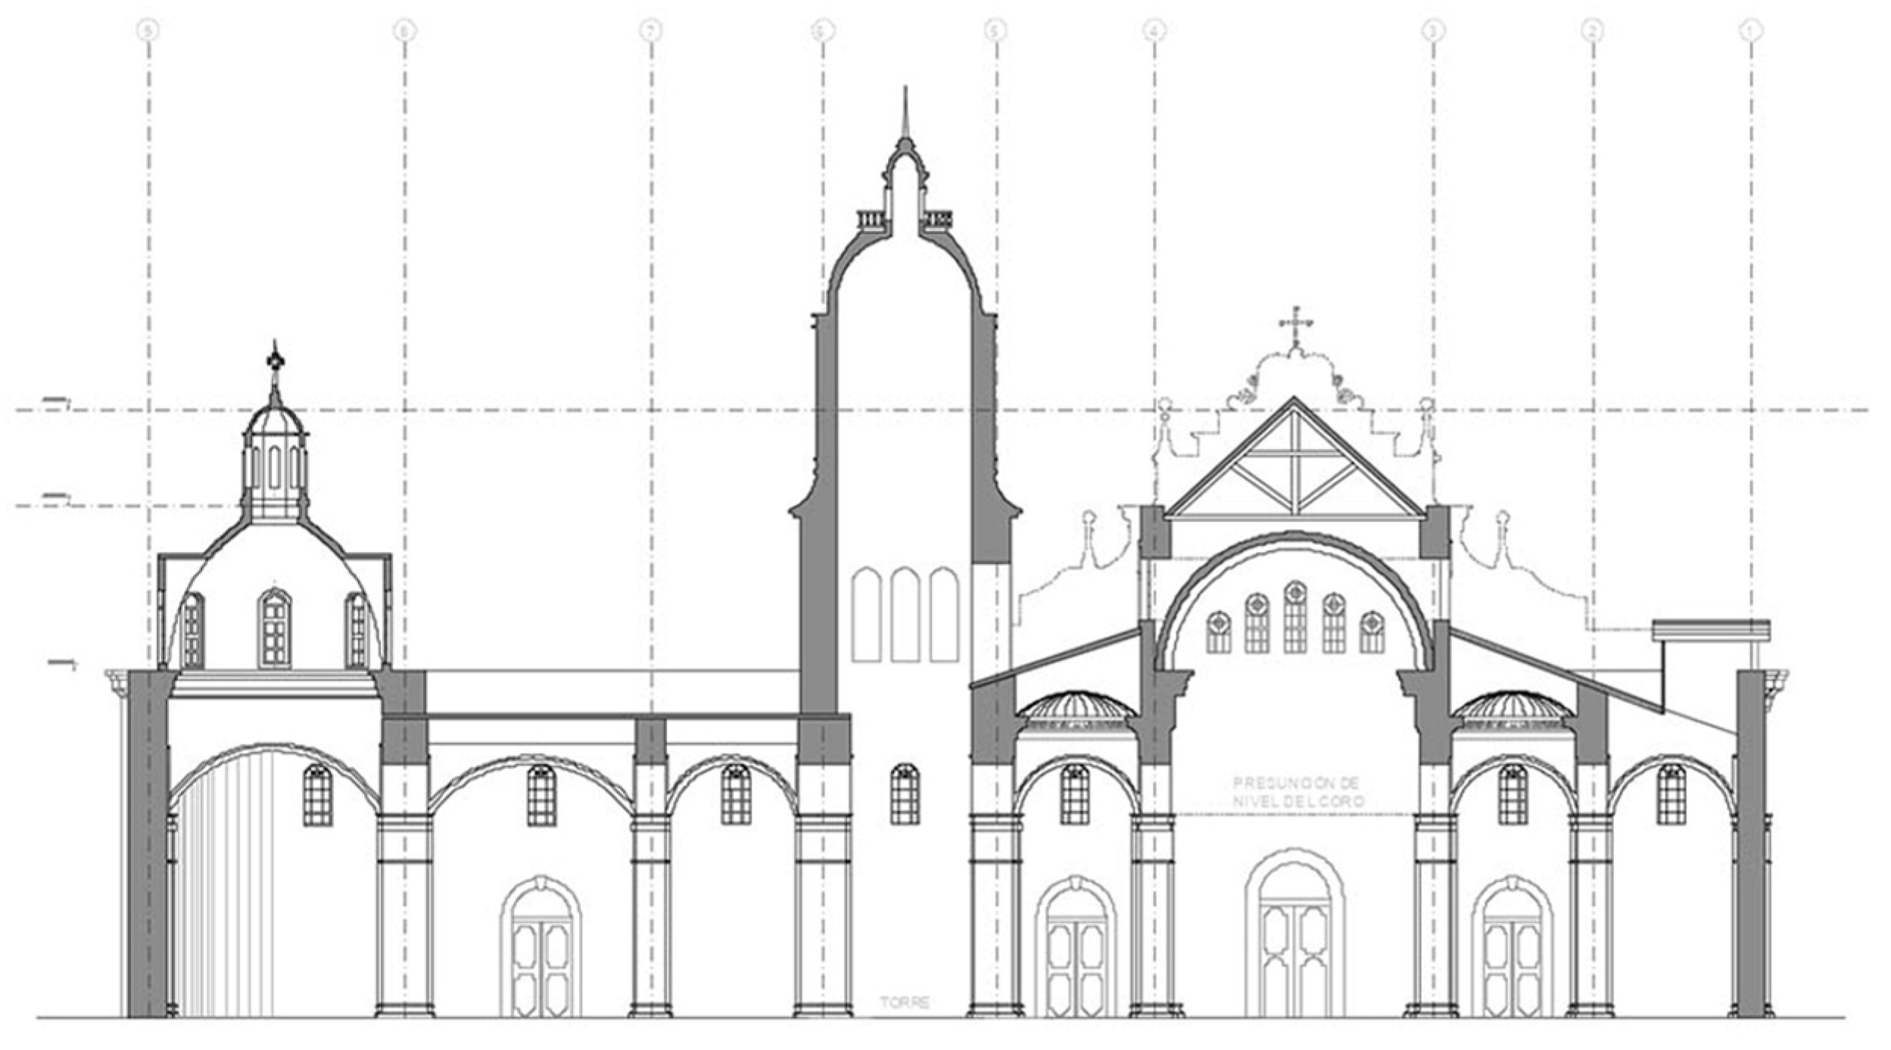Click the small ribbed dome right of the central nave

[x=1512, y=707]
